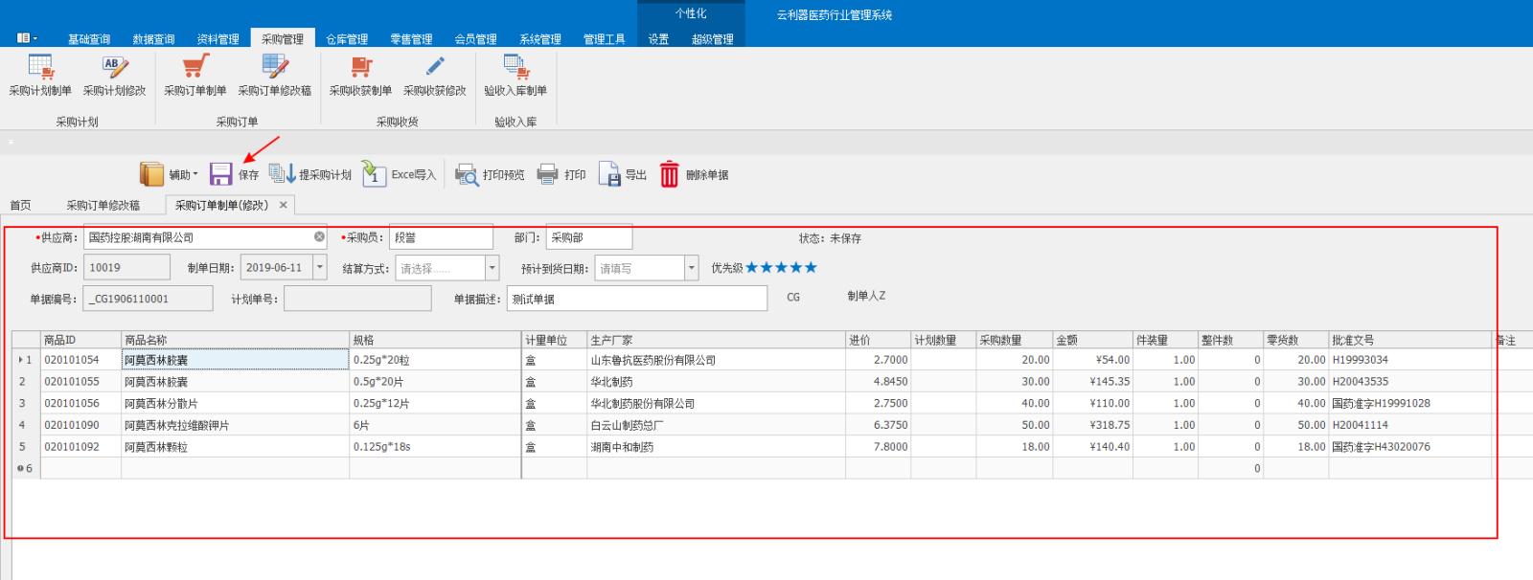Screen dimensions: 1533x580
Task: Open the 采购收货制单 tool
Action: (x=360, y=76)
